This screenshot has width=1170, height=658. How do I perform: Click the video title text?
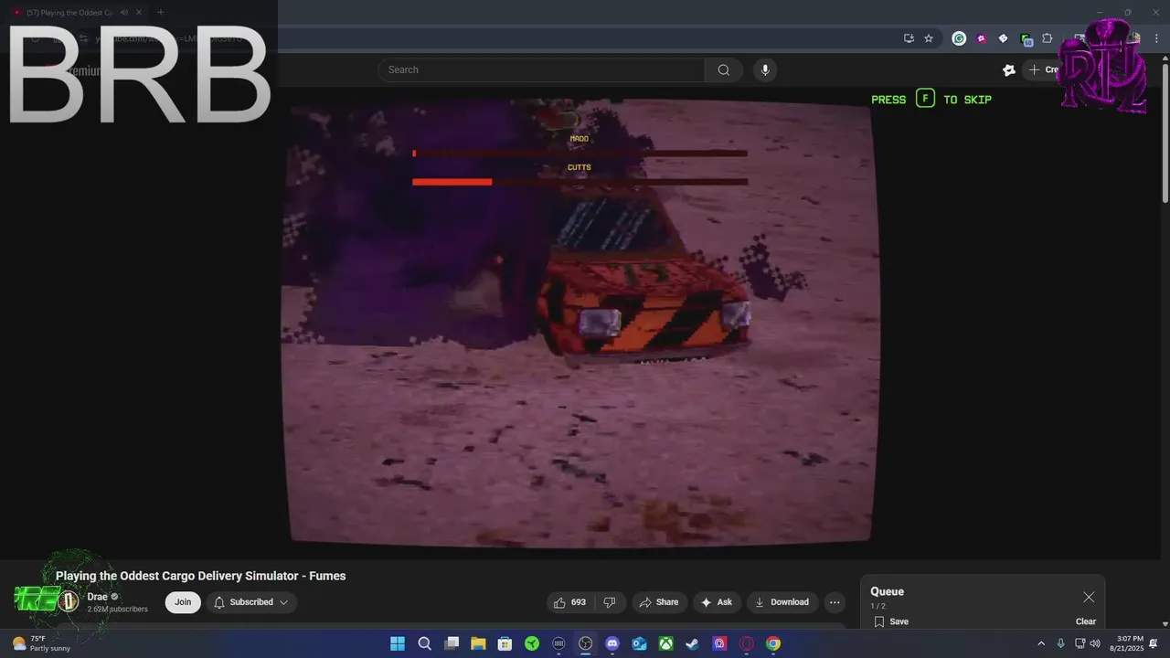(x=201, y=576)
